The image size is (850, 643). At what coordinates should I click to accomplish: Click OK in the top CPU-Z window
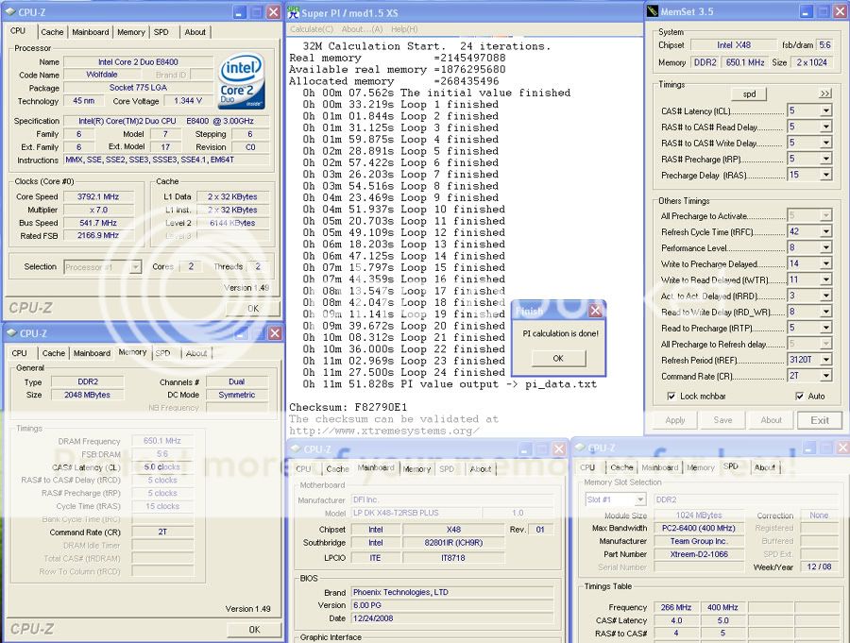tap(253, 309)
